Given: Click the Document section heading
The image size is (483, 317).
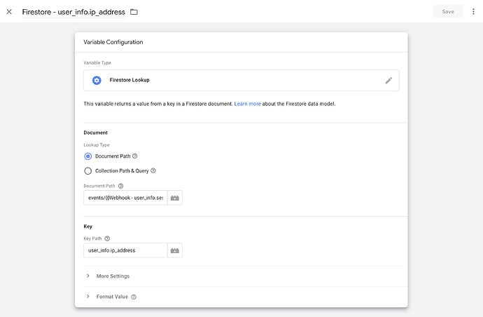Looking at the screenshot, I should click(95, 133).
